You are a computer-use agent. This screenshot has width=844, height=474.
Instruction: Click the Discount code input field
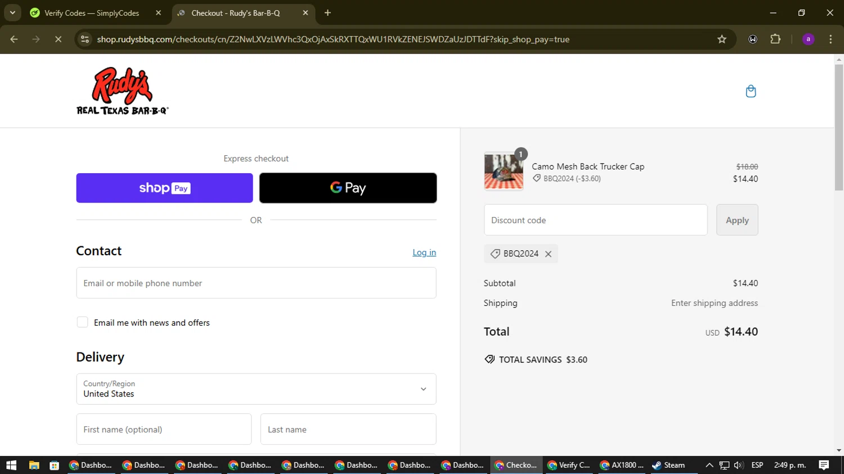[595, 220]
